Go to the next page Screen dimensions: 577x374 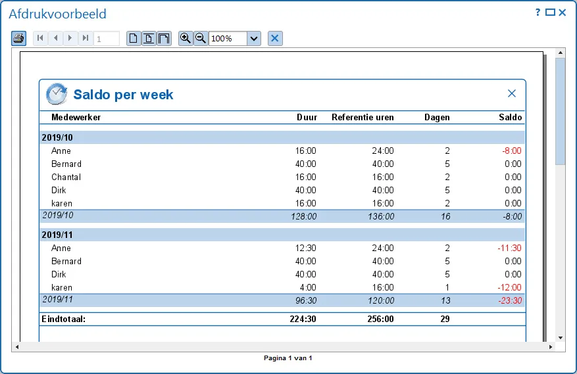[x=70, y=38]
